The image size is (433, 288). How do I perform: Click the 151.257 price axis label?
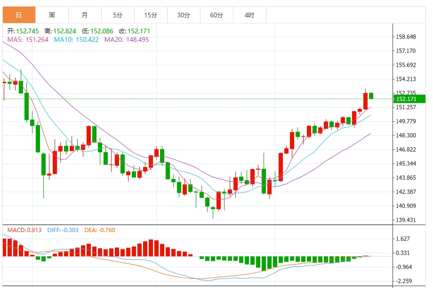tap(406, 107)
